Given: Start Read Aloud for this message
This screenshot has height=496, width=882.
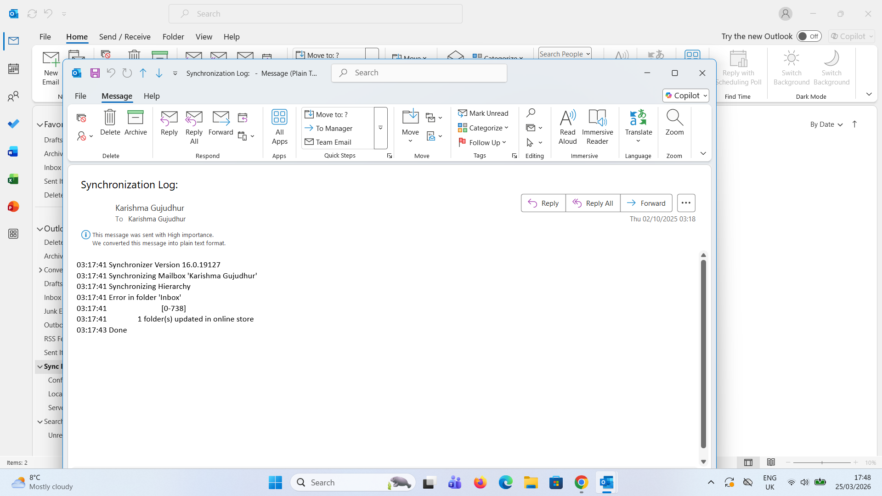Looking at the screenshot, I should pos(567,127).
